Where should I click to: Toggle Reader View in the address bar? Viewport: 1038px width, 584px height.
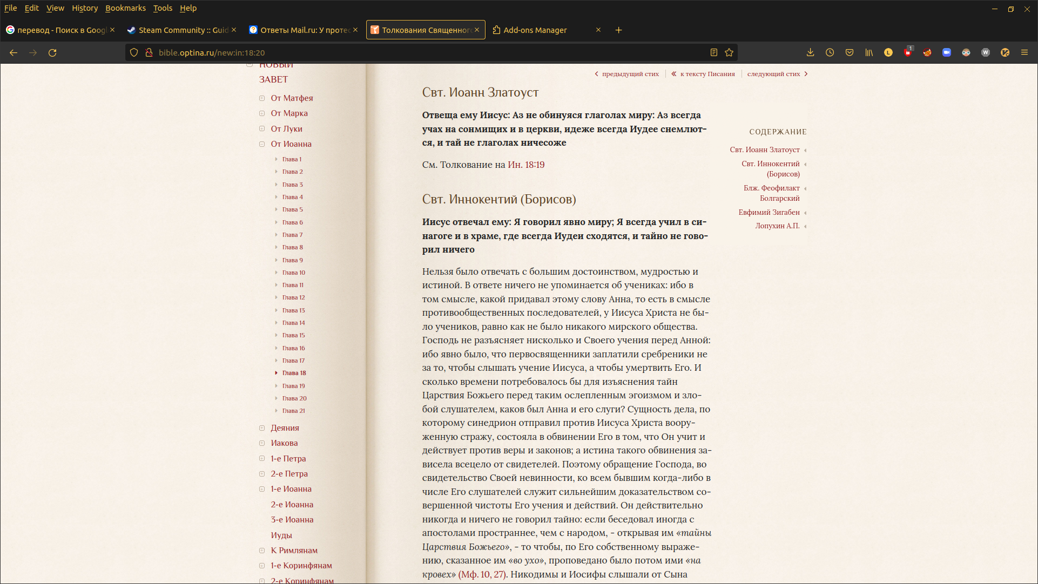click(713, 52)
